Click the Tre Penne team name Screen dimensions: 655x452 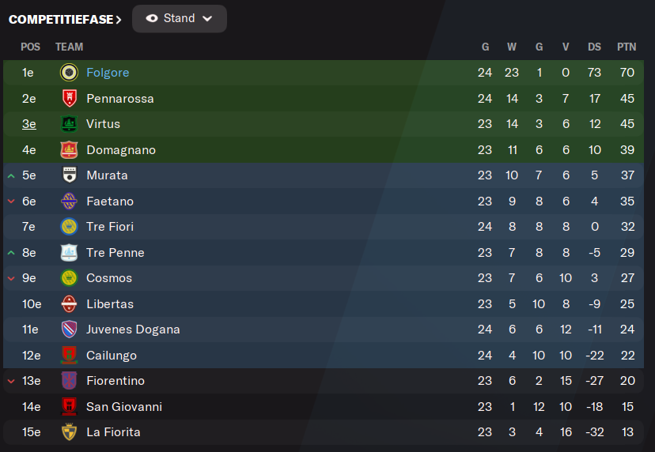pyautogui.click(x=115, y=253)
